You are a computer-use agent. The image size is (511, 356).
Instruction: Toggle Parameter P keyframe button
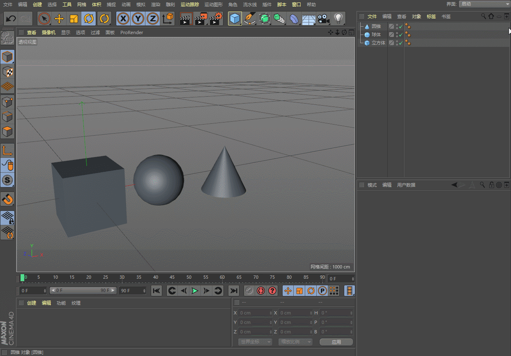pyautogui.click(x=322, y=291)
